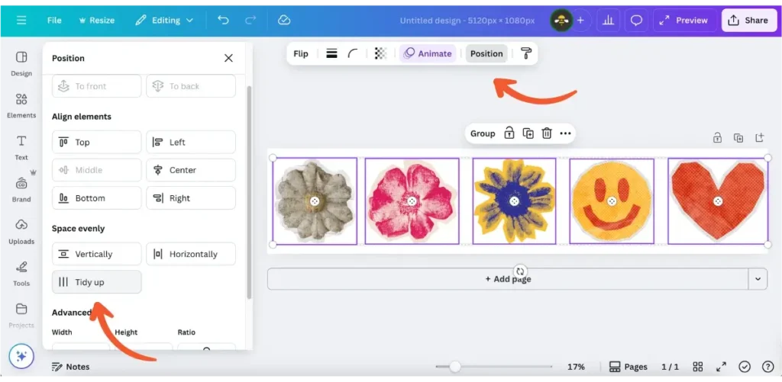Toggle grid view thumbnails in bottom bar

[697, 367]
